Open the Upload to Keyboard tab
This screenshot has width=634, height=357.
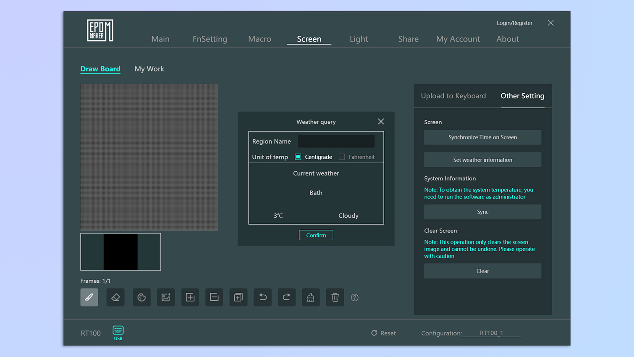pos(453,96)
